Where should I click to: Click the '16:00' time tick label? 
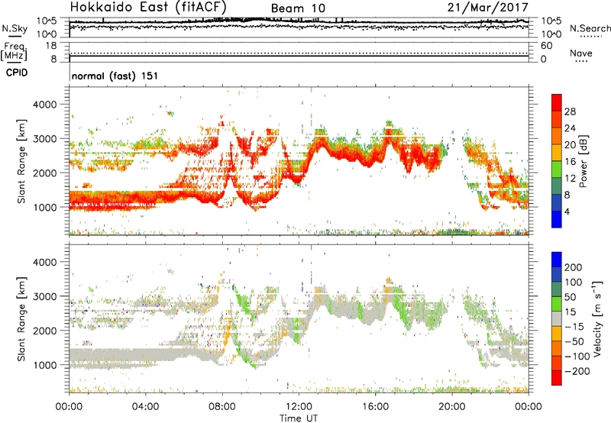click(x=375, y=407)
